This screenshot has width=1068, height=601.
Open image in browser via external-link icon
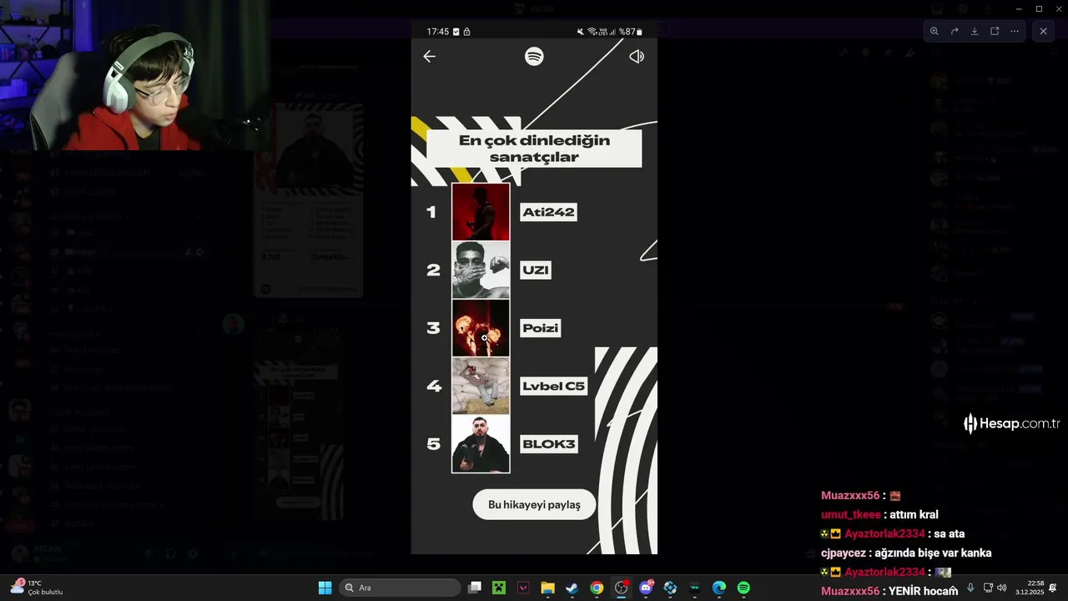point(995,31)
